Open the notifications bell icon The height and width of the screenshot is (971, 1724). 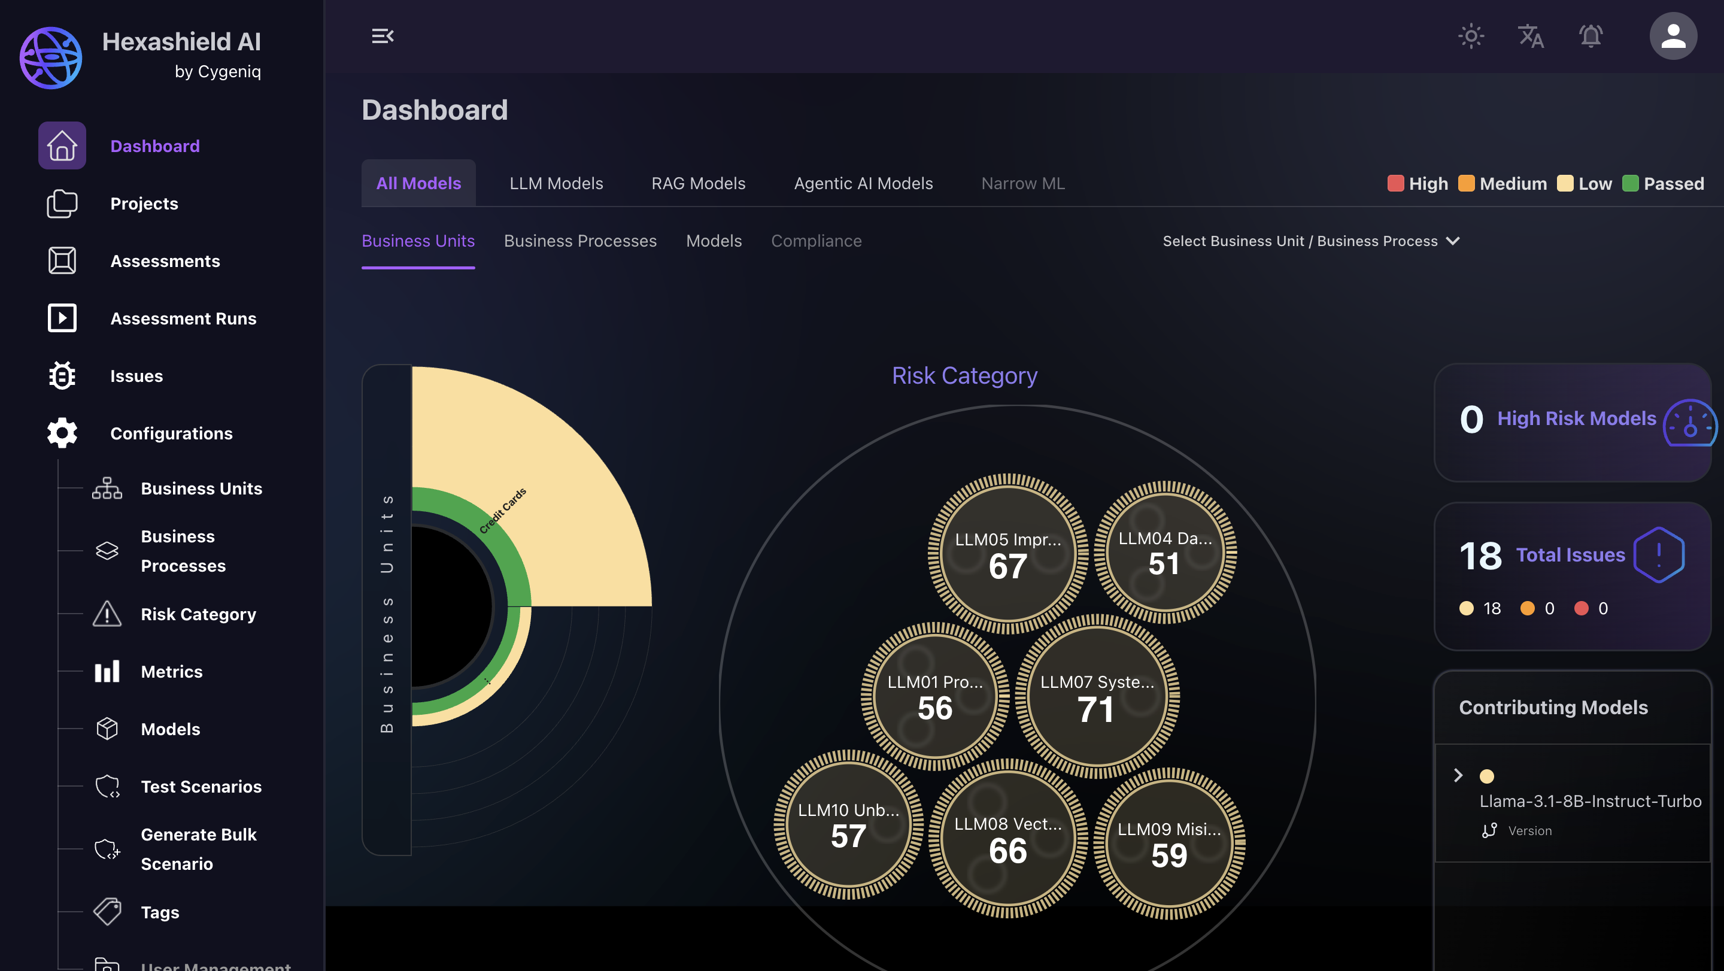click(1590, 36)
